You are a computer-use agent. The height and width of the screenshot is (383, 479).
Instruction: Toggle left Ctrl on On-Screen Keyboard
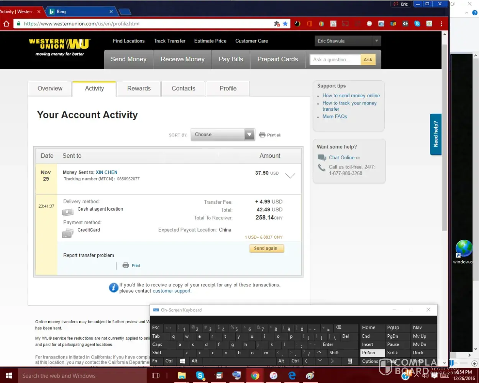(169, 361)
